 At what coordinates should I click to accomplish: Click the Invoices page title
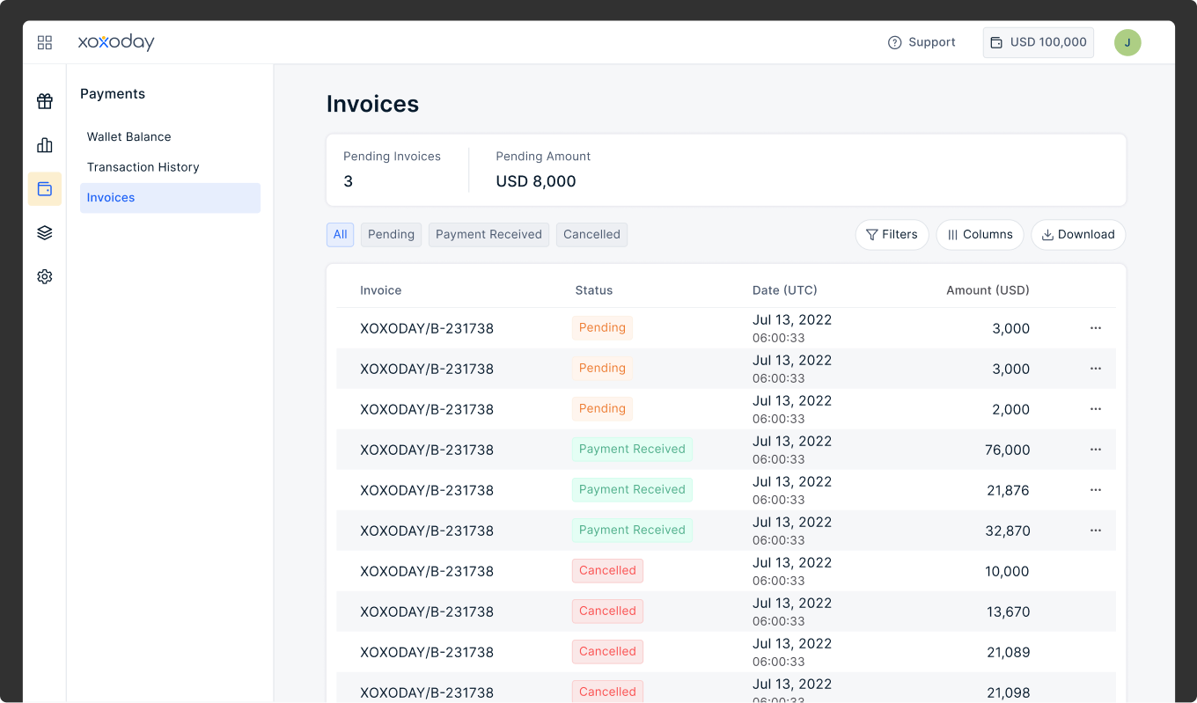tap(372, 104)
